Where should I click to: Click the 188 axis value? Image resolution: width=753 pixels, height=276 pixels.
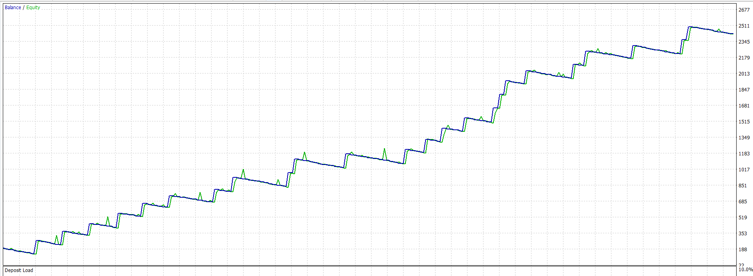[743, 250]
